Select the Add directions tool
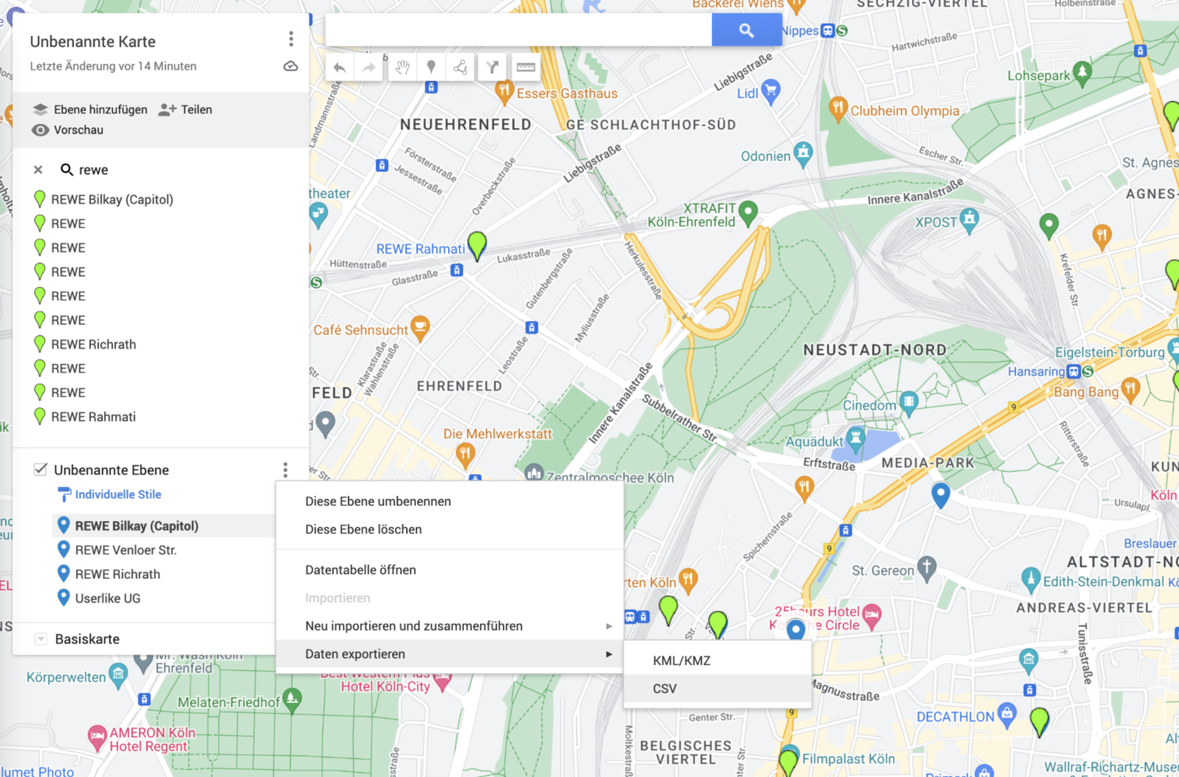The width and height of the screenshot is (1179, 777). coord(493,67)
